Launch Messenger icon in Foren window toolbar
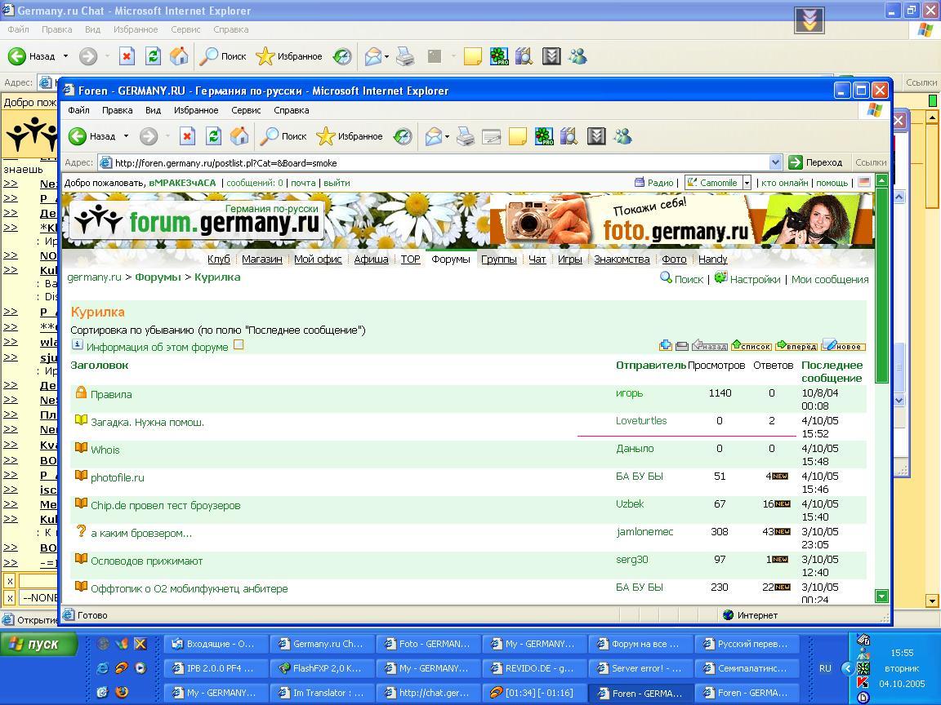Image resolution: width=941 pixels, height=705 pixels. pos(622,136)
